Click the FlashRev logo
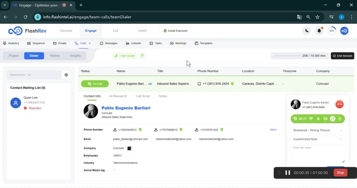 [x=27, y=31]
